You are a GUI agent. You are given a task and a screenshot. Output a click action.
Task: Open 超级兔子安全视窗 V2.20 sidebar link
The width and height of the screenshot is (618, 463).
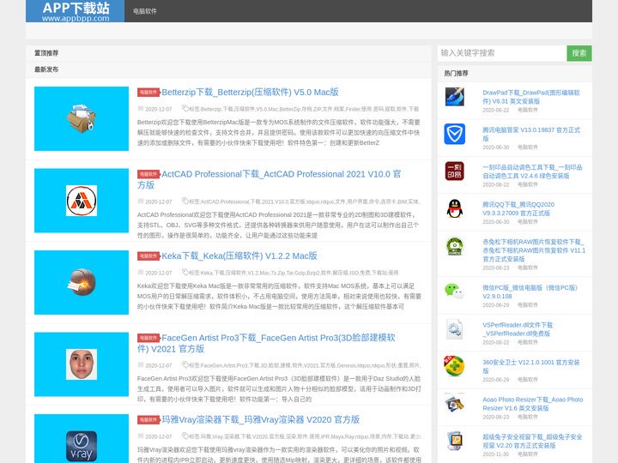532,441
